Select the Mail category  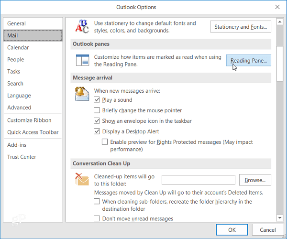(33, 35)
